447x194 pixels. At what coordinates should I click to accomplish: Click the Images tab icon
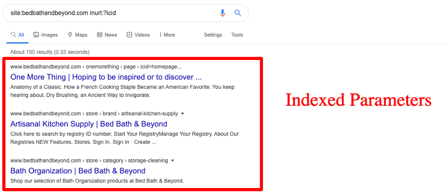click(x=36, y=35)
